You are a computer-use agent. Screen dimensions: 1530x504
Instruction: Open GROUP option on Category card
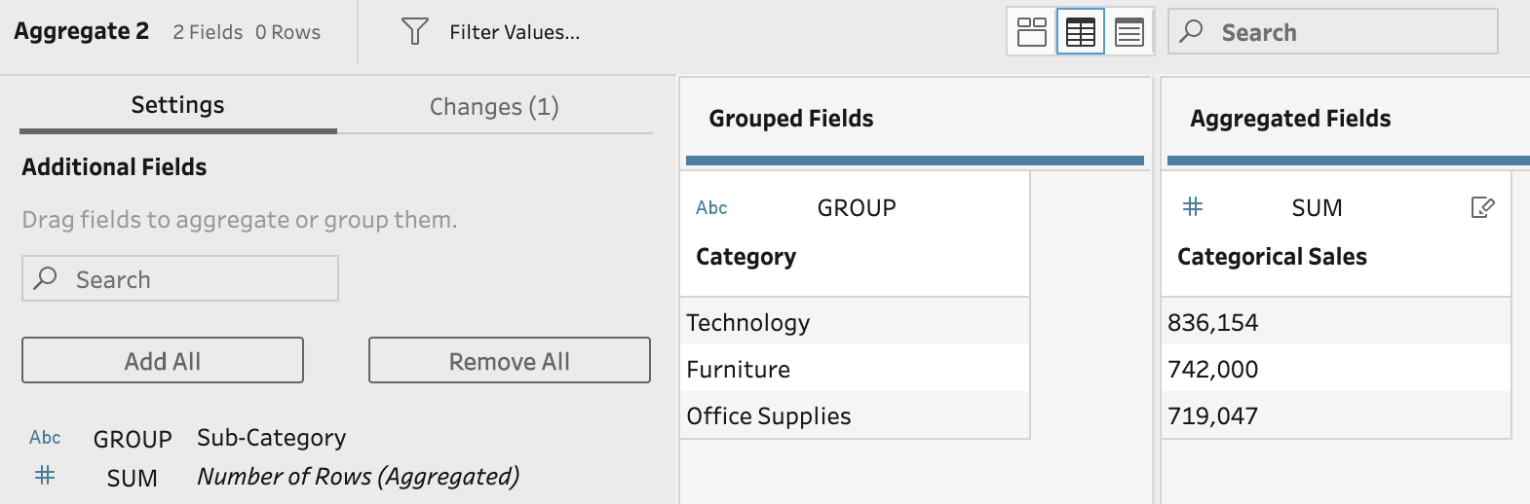click(x=857, y=207)
